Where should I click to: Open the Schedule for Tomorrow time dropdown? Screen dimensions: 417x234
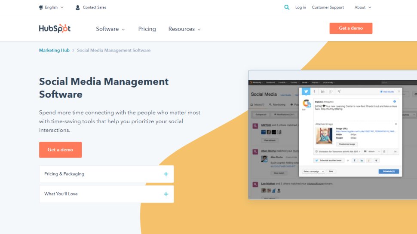pyautogui.click(x=338, y=152)
